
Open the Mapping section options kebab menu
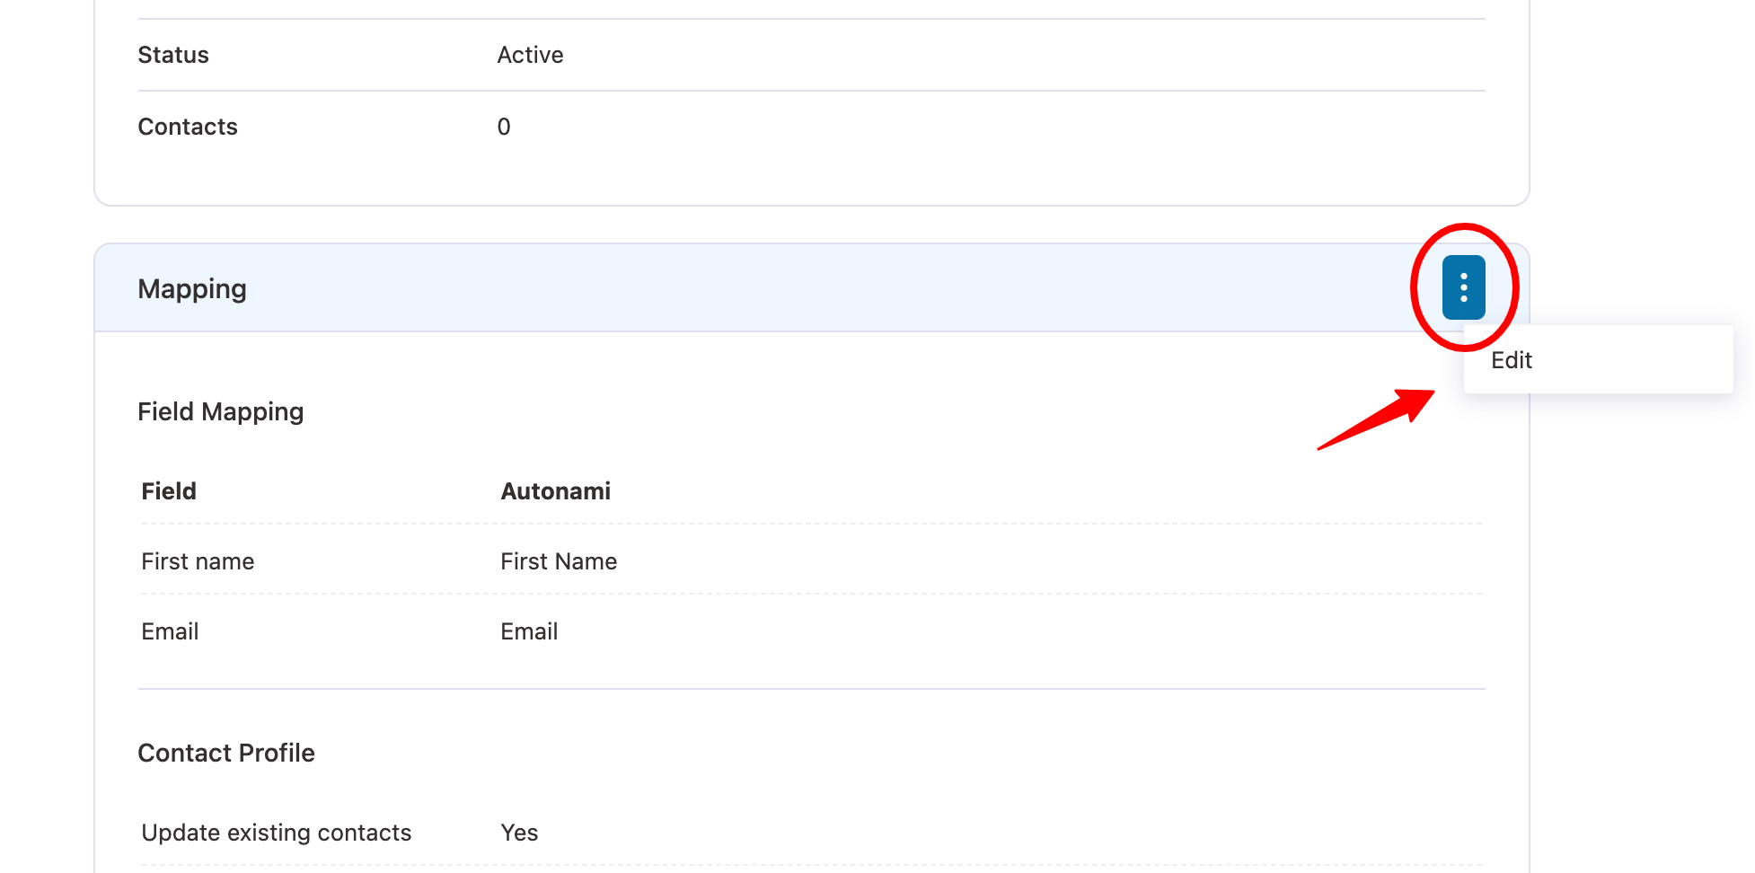click(x=1462, y=287)
